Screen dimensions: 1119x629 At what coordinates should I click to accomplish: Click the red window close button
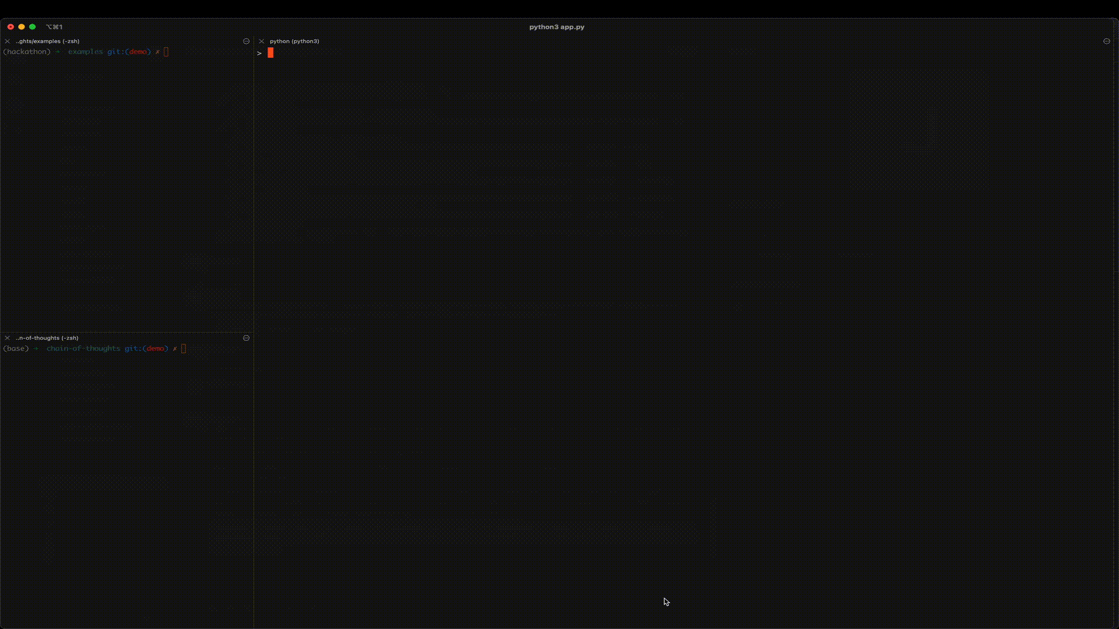point(10,27)
